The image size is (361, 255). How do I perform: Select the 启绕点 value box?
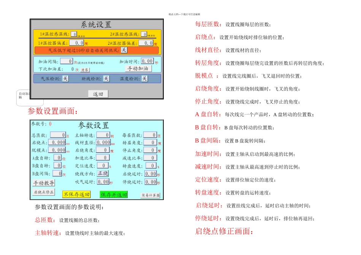tap(57, 143)
